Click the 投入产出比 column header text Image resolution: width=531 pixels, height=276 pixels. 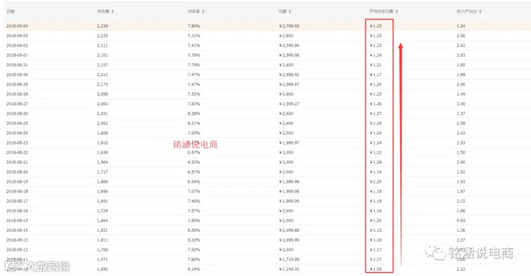tap(467, 12)
